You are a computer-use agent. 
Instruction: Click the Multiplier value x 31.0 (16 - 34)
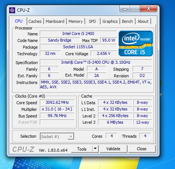57,109
